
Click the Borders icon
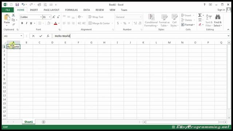[x=40, y=23]
